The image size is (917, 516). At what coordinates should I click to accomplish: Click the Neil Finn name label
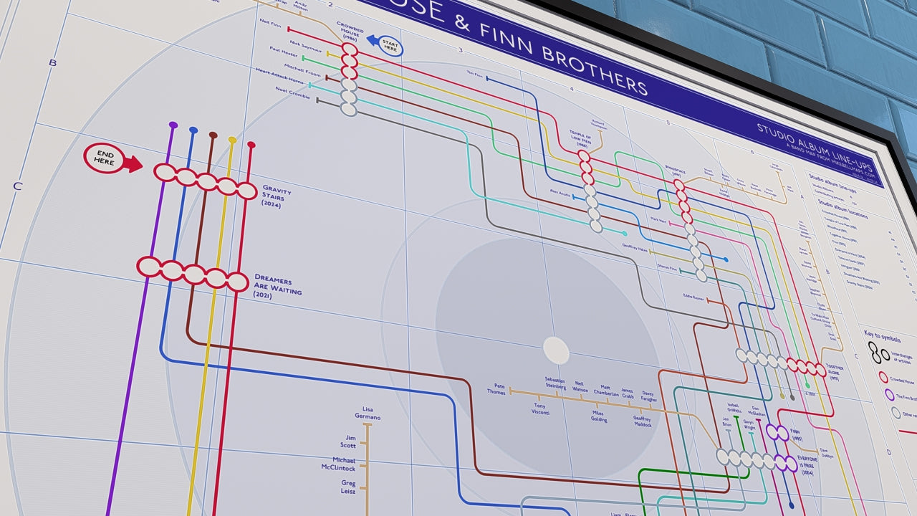point(270,23)
